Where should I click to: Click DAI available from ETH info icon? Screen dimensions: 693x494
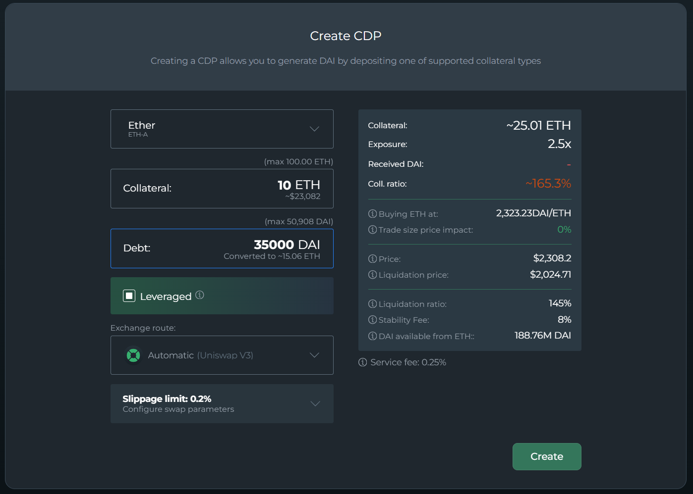tap(373, 336)
